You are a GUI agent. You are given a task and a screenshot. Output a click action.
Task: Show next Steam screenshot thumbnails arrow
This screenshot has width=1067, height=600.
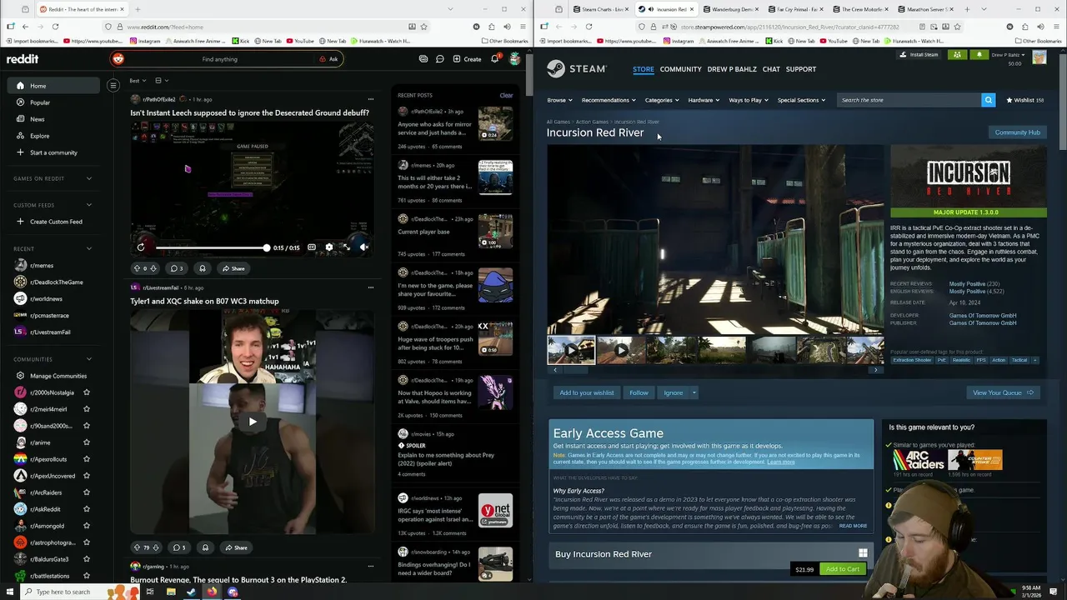pyautogui.click(x=875, y=370)
